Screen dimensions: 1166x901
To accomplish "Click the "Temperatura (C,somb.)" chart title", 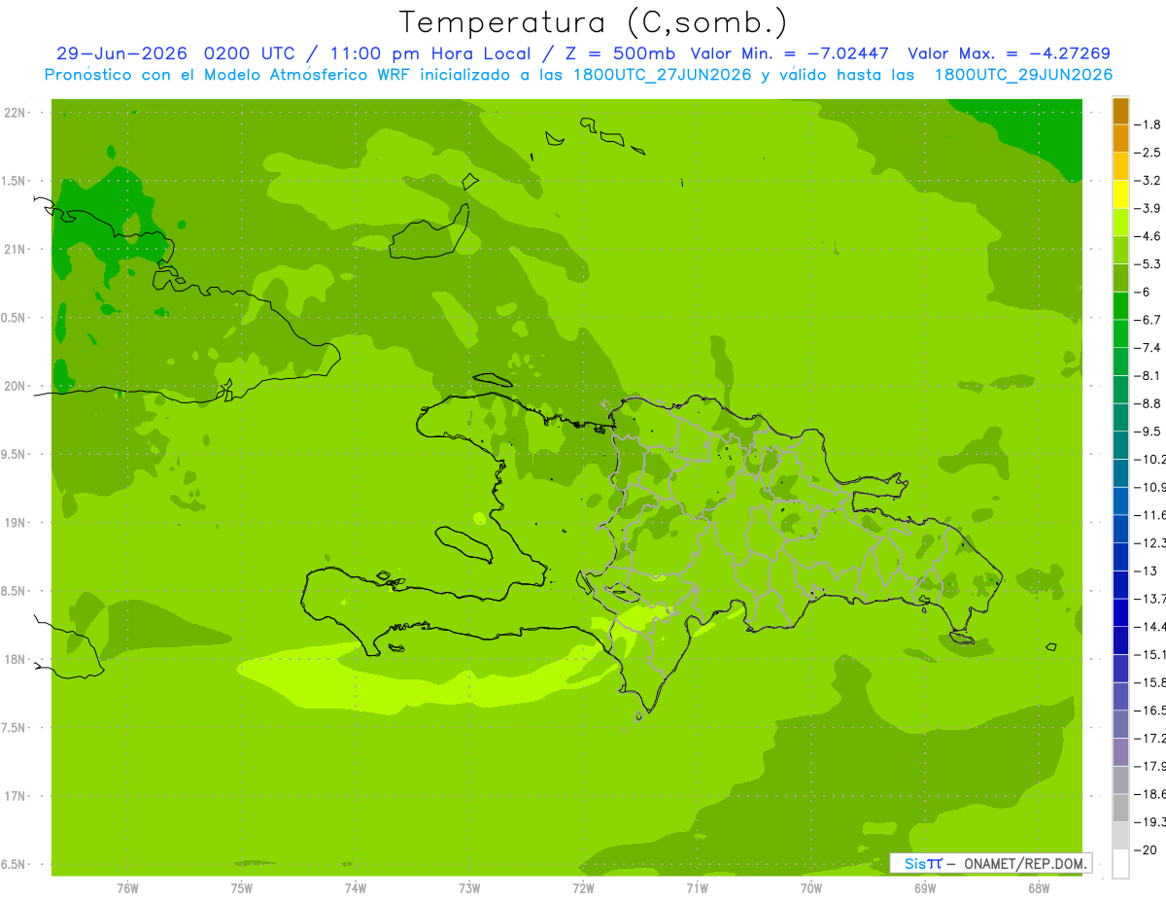I will (x=594, y=21).
